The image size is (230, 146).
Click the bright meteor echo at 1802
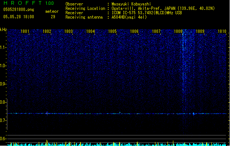47,113
